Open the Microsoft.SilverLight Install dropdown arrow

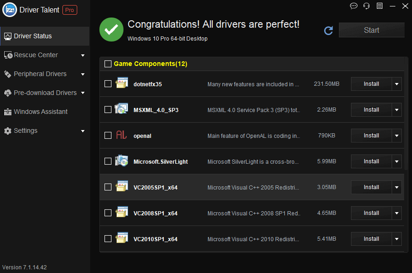(x=397, y=161)
